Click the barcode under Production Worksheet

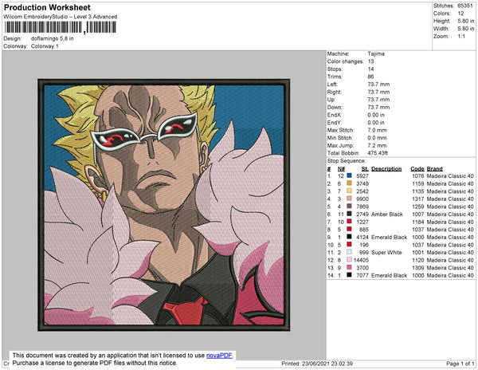pyautogui.click(x=60, y=27)
